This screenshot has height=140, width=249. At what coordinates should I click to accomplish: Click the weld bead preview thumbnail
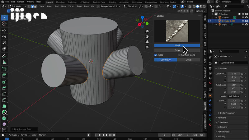[177, 31]
